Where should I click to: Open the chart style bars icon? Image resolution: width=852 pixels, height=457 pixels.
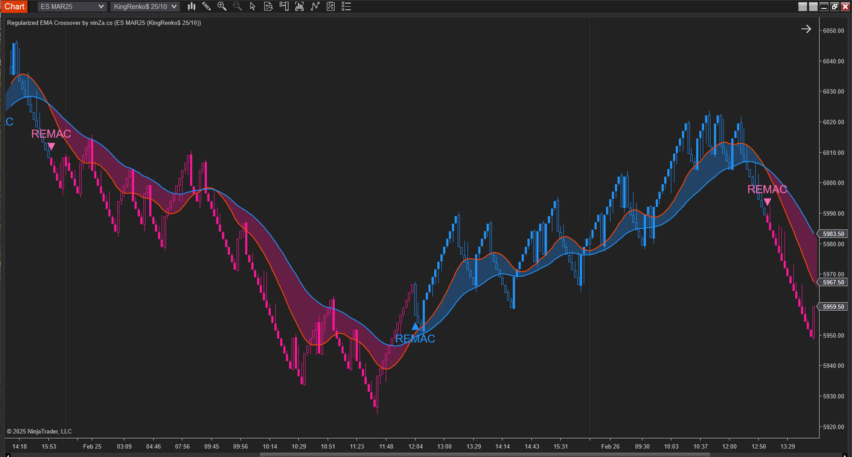[192, 7]
